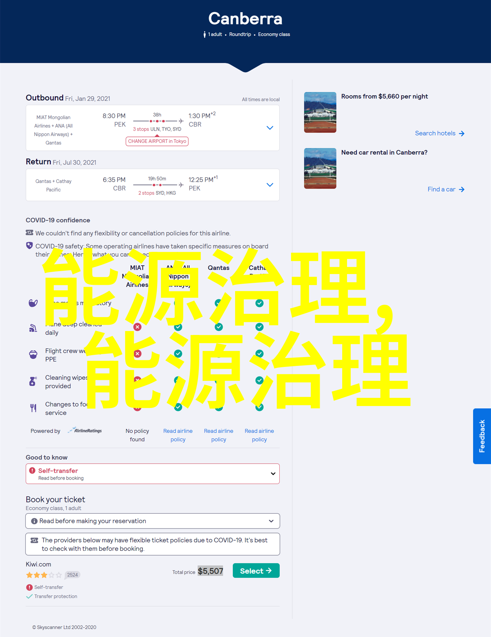Click the COVID-19 safety shield icon

coord(29,246)
